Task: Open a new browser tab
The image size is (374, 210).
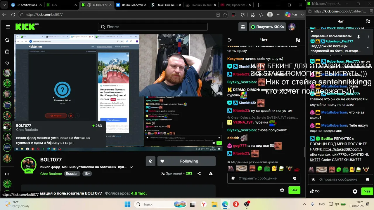Action: tap(259, 5)
